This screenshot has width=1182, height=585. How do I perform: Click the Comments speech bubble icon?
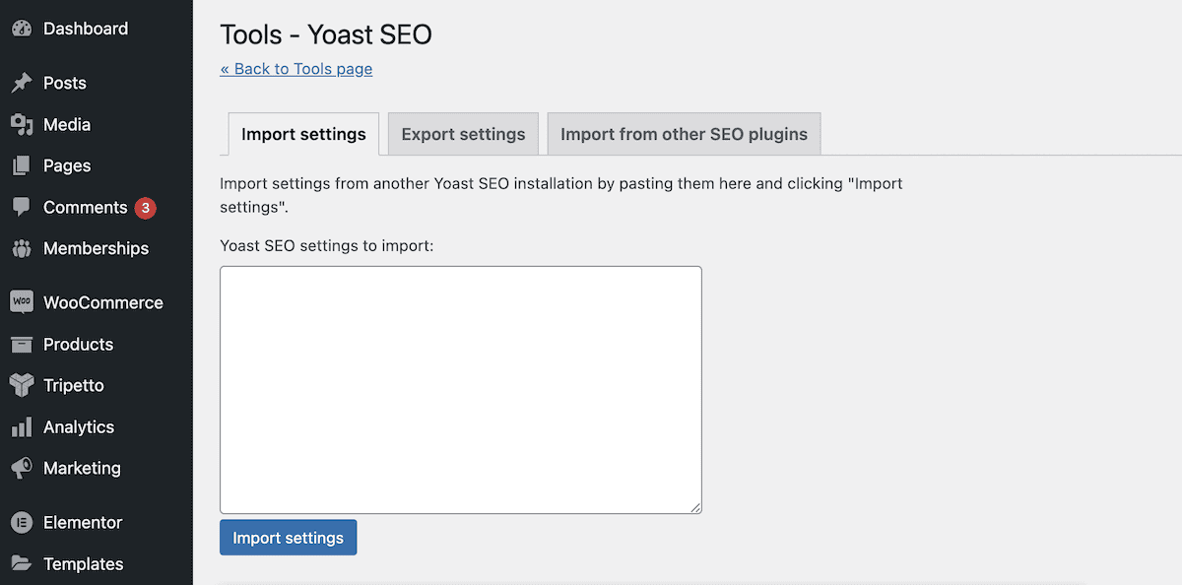click(x=22, y=207)
